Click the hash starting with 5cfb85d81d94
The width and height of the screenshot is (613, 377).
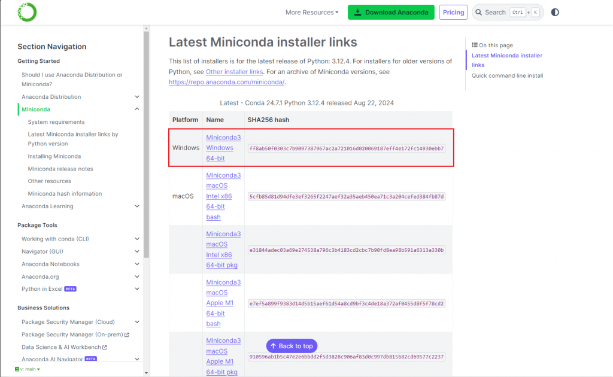tap(347, 196)
